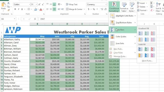The height and width of the screenshot is (92, 164).
Task: Select column D header
Action: click(67, 24)
